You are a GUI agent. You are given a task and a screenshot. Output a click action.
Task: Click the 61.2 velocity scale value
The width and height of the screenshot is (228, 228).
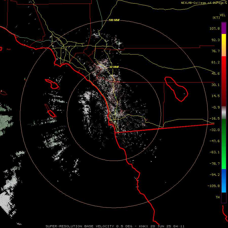216,62
